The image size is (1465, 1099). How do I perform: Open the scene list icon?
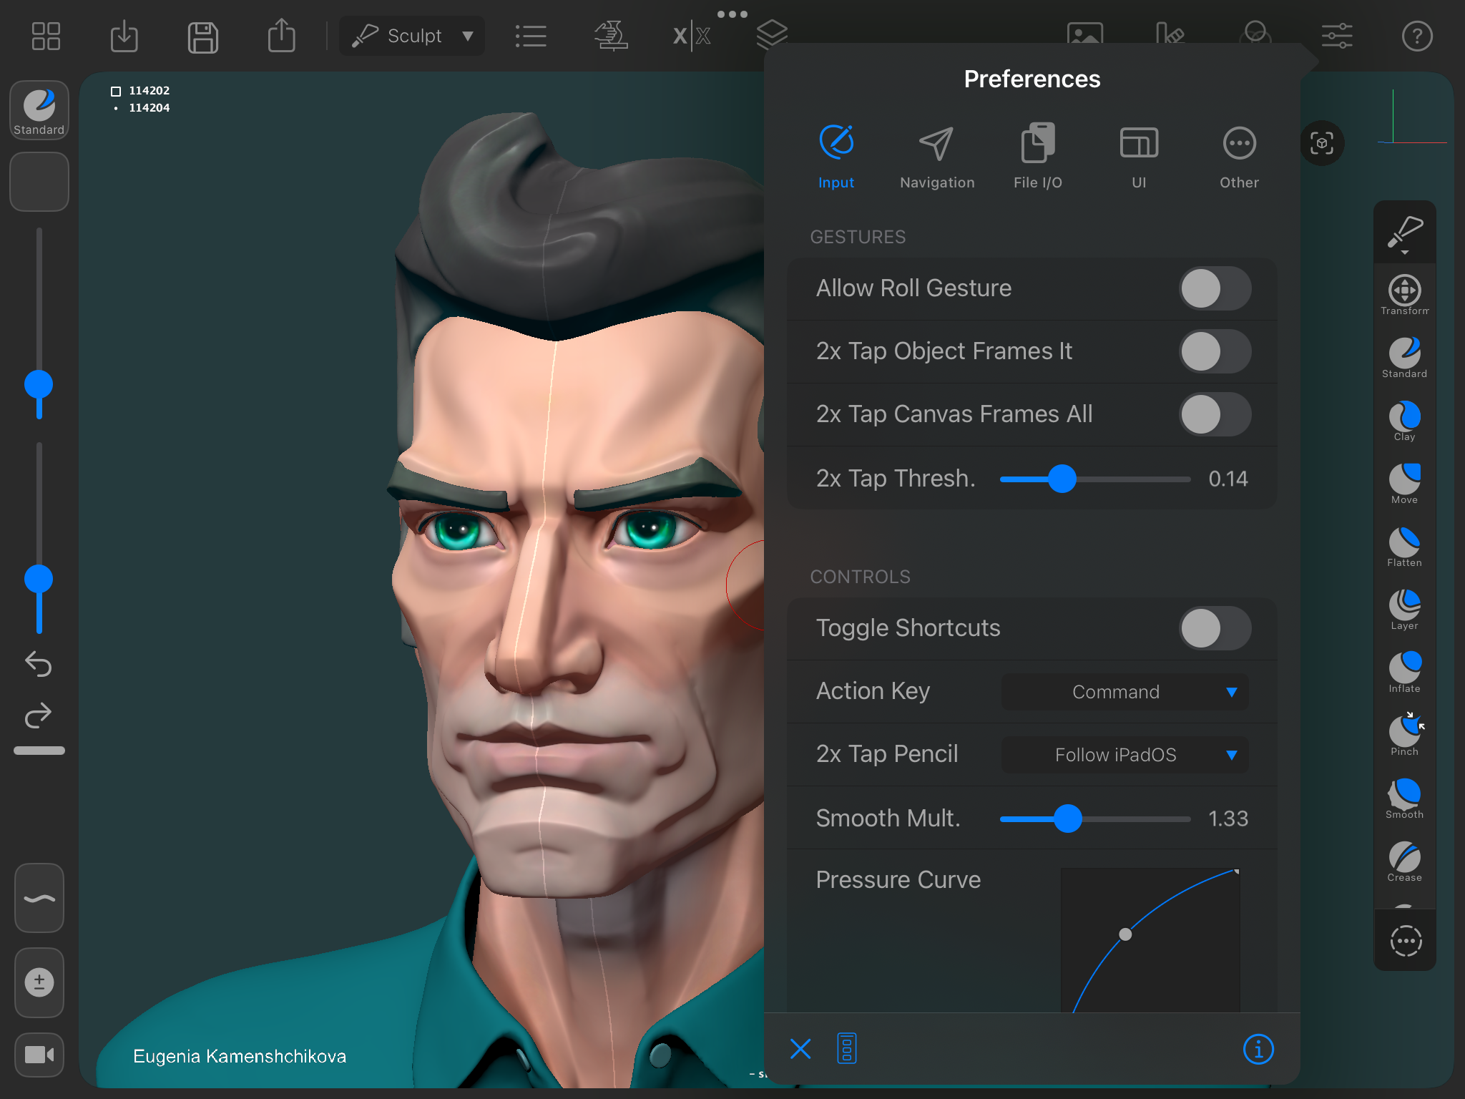531,36
